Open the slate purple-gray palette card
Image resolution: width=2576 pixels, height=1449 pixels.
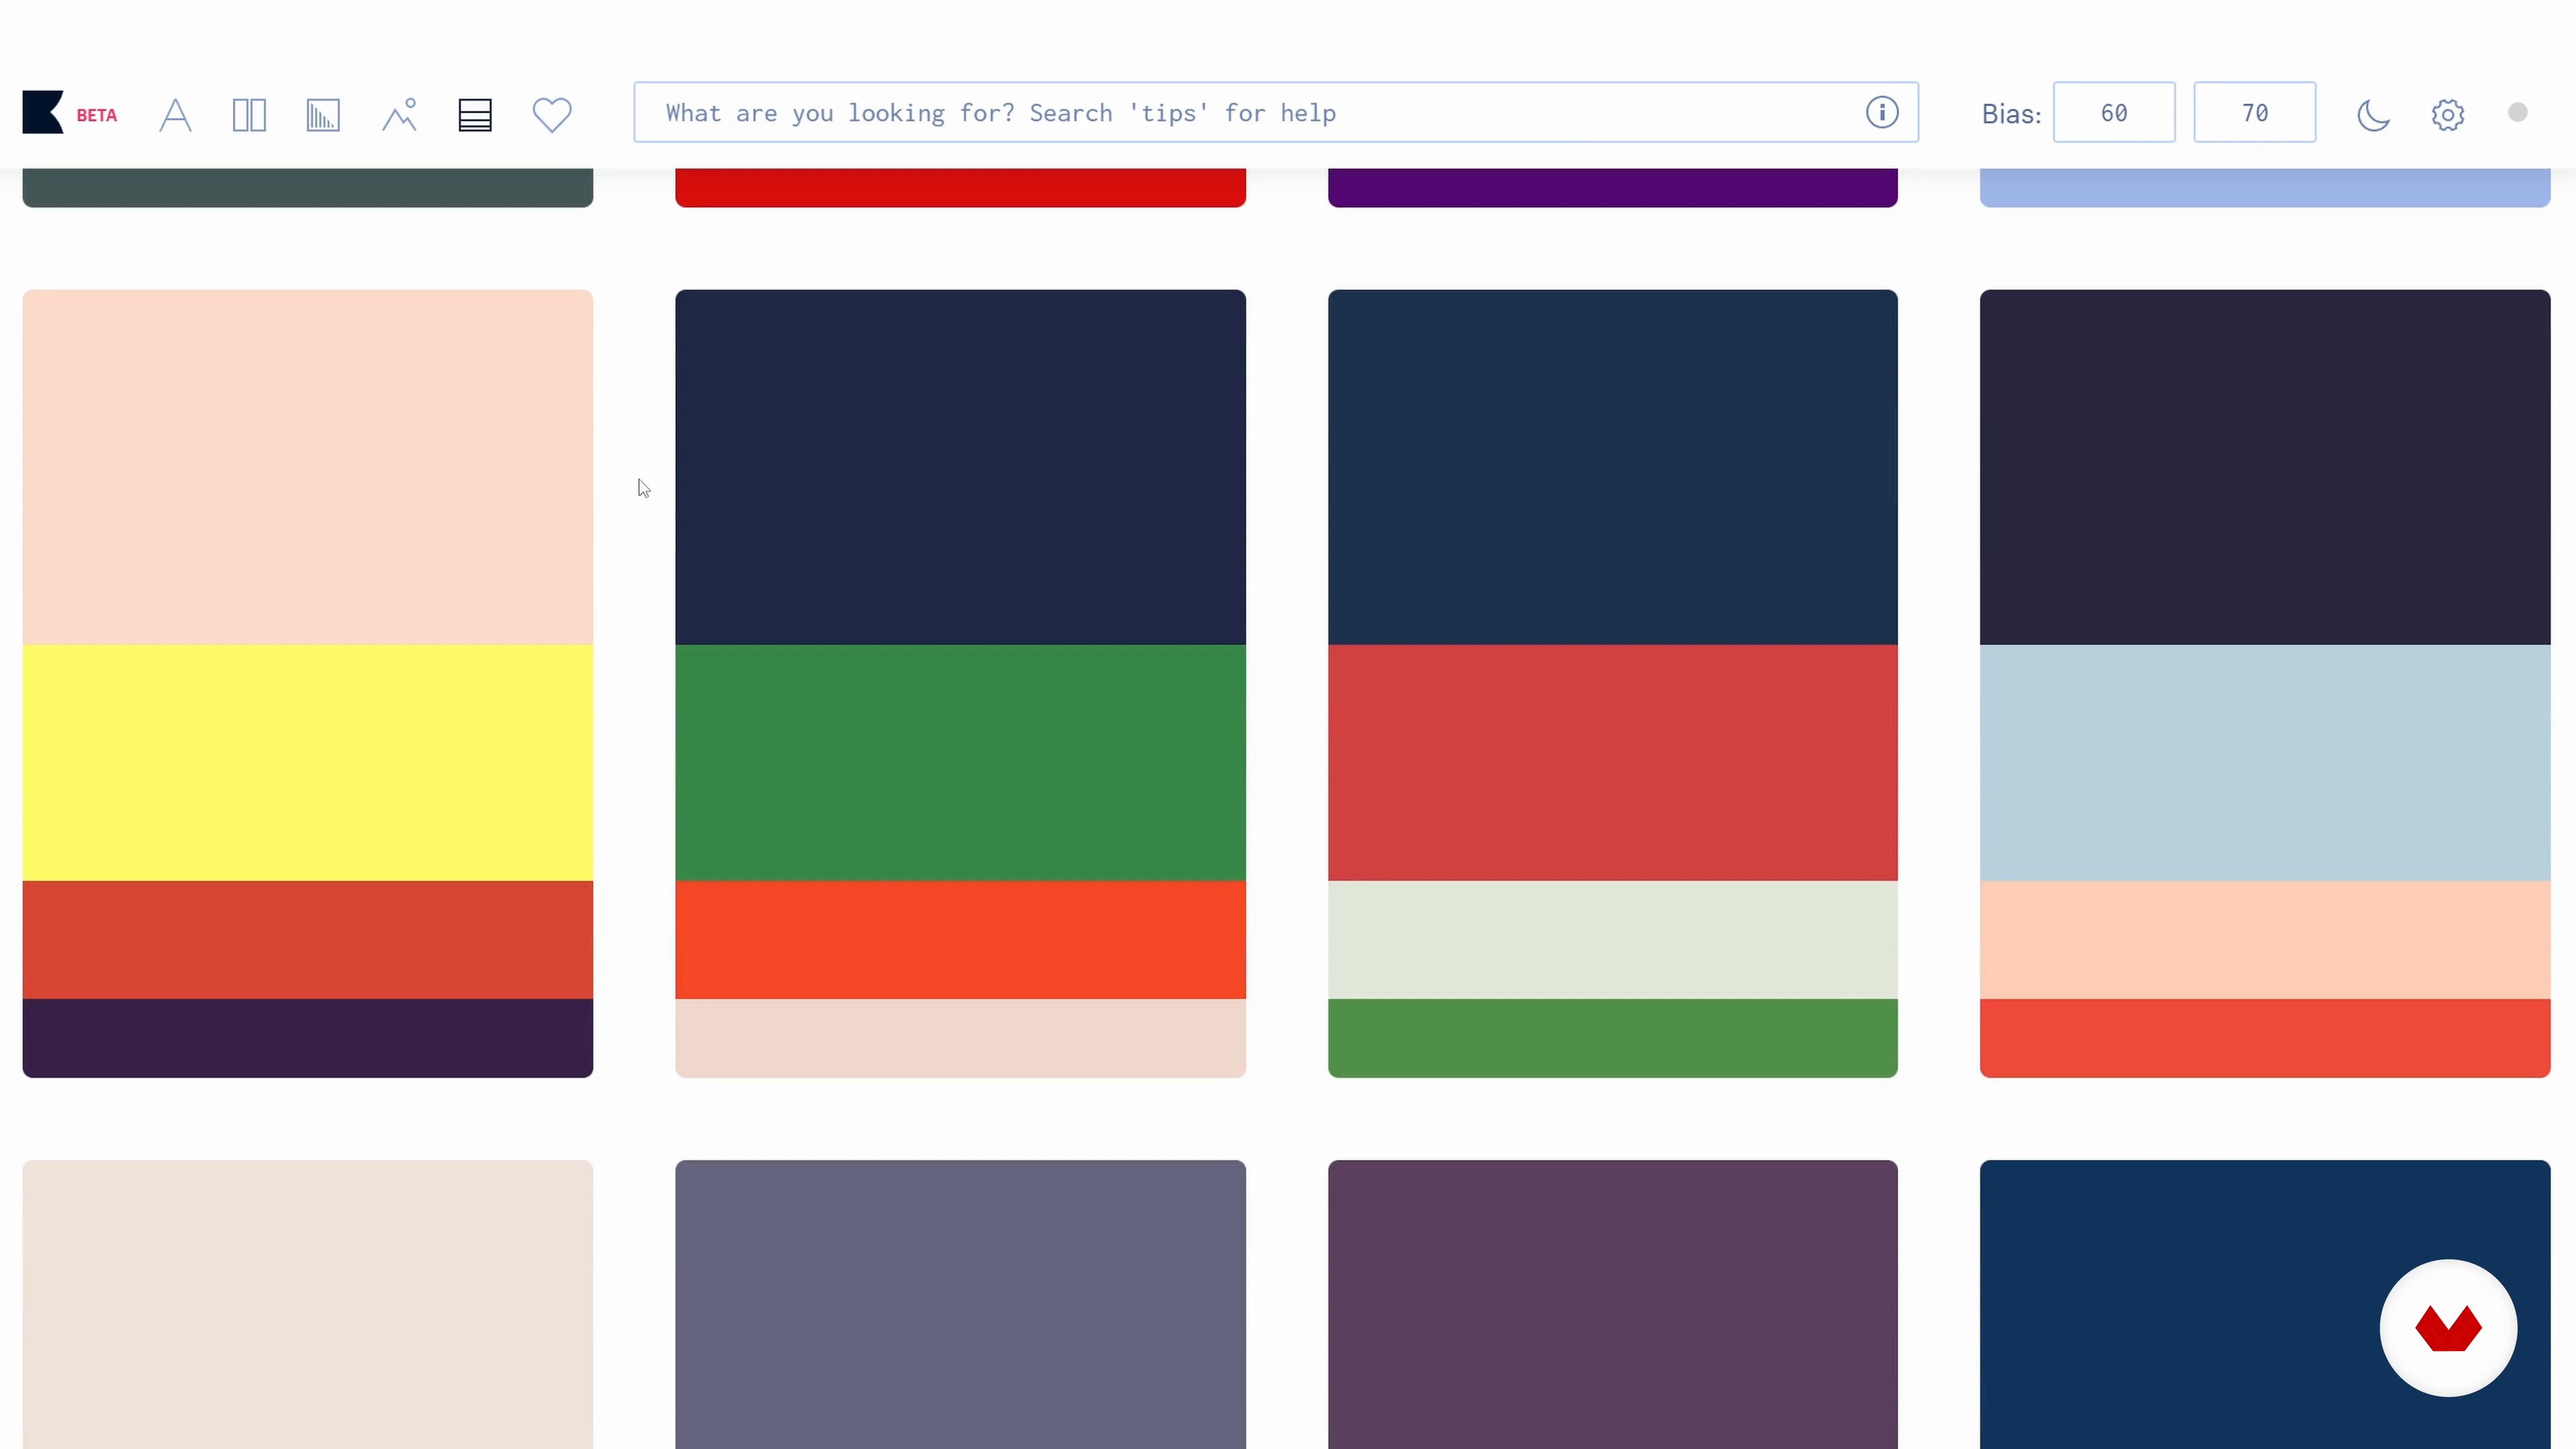960,1304
